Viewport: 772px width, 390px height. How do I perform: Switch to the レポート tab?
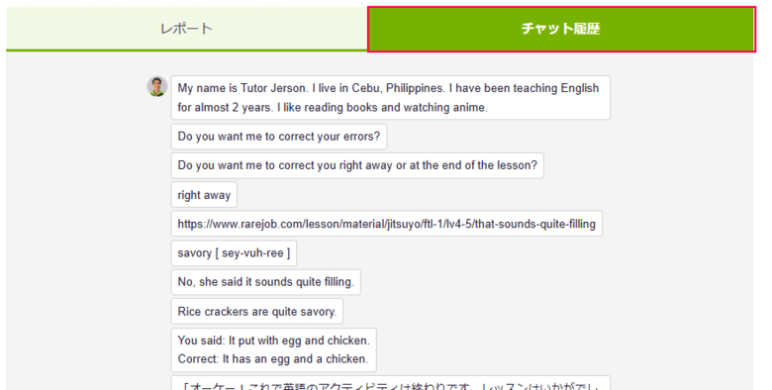click(x=187, y=29)
